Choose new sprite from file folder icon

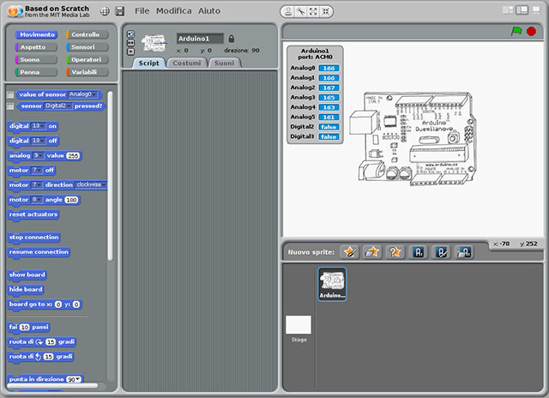pyautogui.click(x=371, y=252)
